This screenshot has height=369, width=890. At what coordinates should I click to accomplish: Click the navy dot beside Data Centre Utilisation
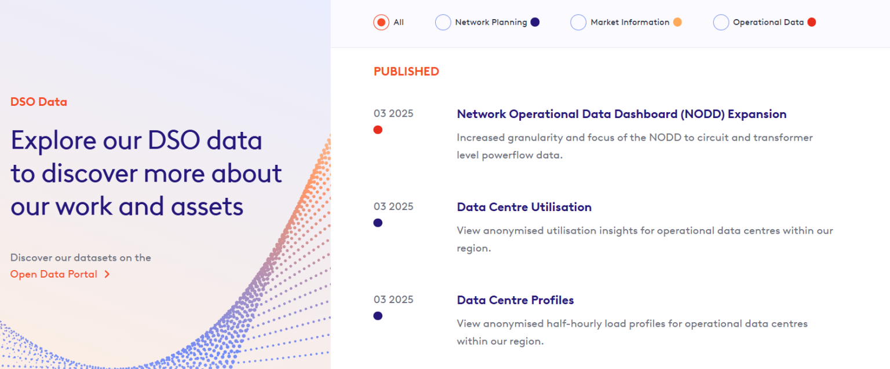coord(378,223)
